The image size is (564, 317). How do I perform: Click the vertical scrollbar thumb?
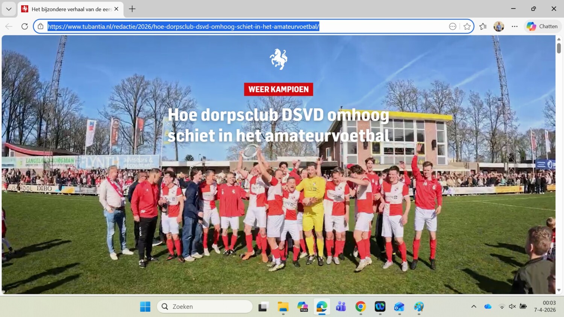tap(559, 48)
